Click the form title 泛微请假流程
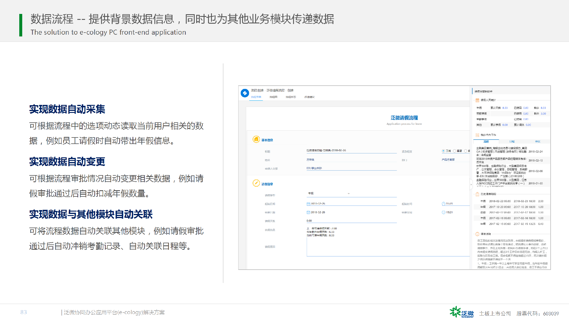 [404, 118]
